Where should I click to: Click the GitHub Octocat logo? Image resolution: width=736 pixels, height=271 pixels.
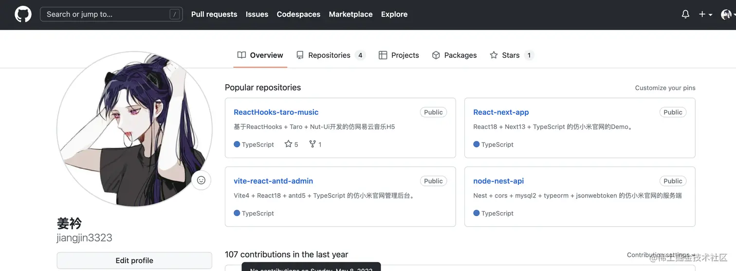coord(23,14)
